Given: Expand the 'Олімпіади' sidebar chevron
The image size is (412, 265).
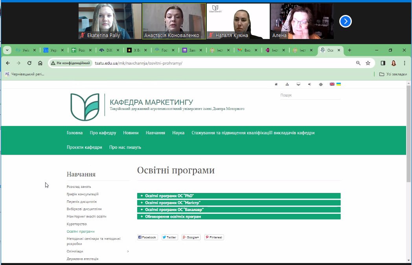Looking at the screenshot, I should click(128, 251).
